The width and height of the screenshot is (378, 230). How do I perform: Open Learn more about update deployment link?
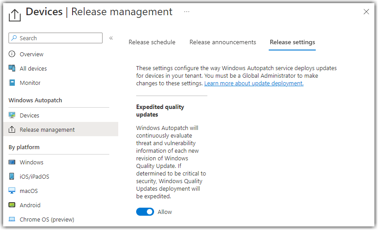click(254, 84)
